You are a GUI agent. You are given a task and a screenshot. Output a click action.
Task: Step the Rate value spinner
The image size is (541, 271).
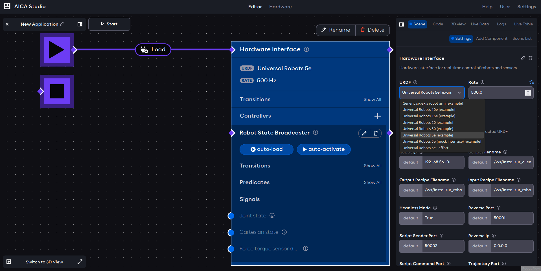(x=528, y=93)
